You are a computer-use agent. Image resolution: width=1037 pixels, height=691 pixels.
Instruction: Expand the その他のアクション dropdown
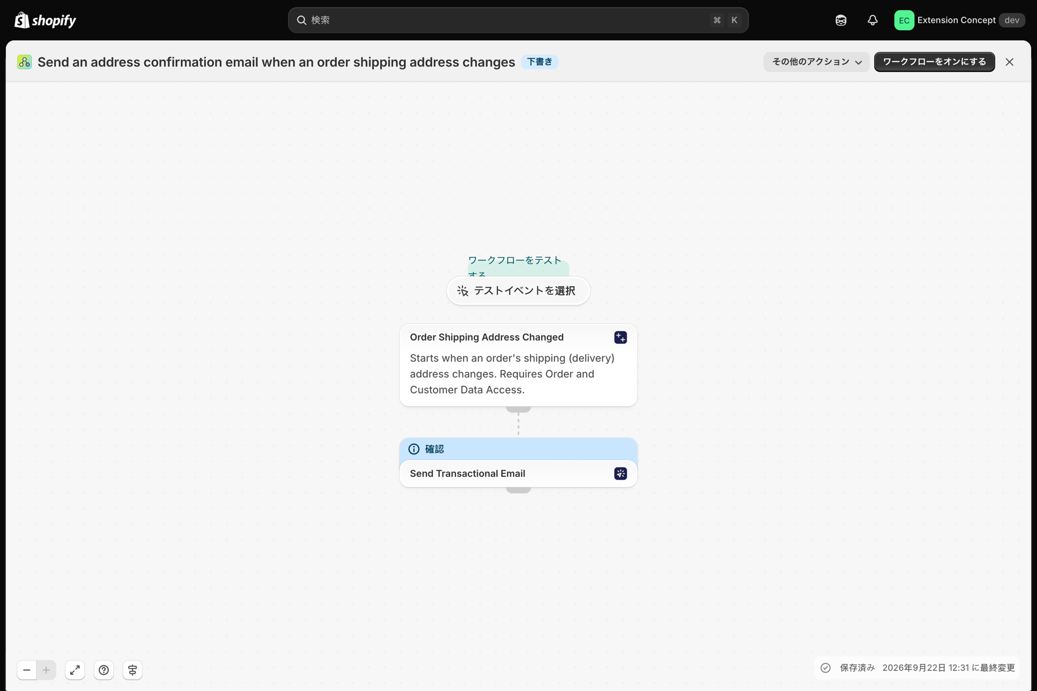tap(816, 62)
